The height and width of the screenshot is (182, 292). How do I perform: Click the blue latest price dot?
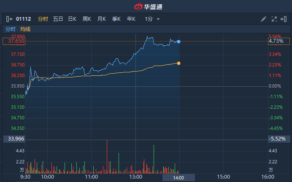pos(179,41)
